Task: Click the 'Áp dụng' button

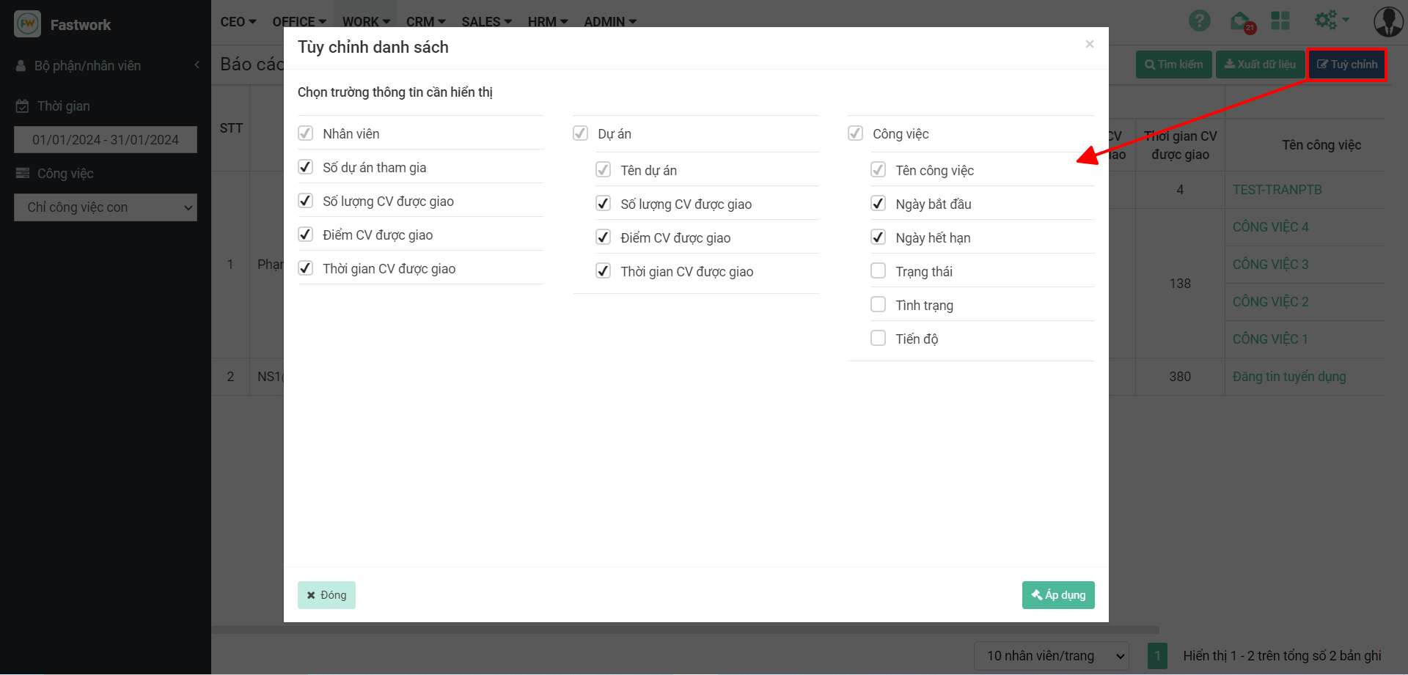Action: click(x=1057, y=595)
